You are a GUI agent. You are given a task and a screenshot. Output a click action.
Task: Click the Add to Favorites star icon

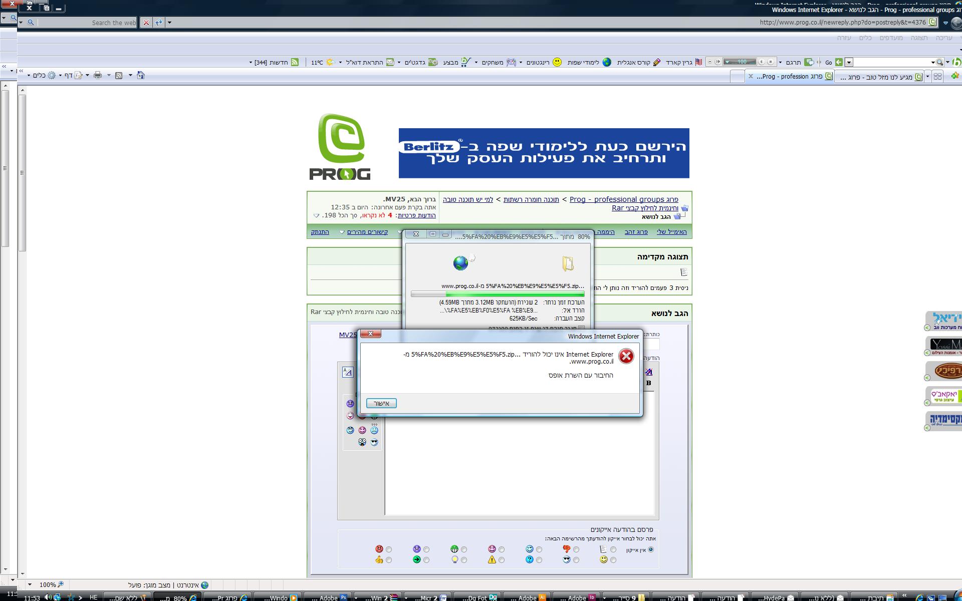(x=955, y=76)
